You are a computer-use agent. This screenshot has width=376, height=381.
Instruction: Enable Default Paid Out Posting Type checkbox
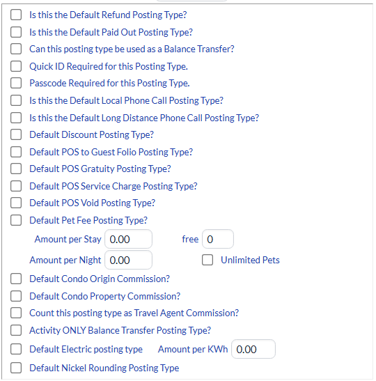coord(16,32)
